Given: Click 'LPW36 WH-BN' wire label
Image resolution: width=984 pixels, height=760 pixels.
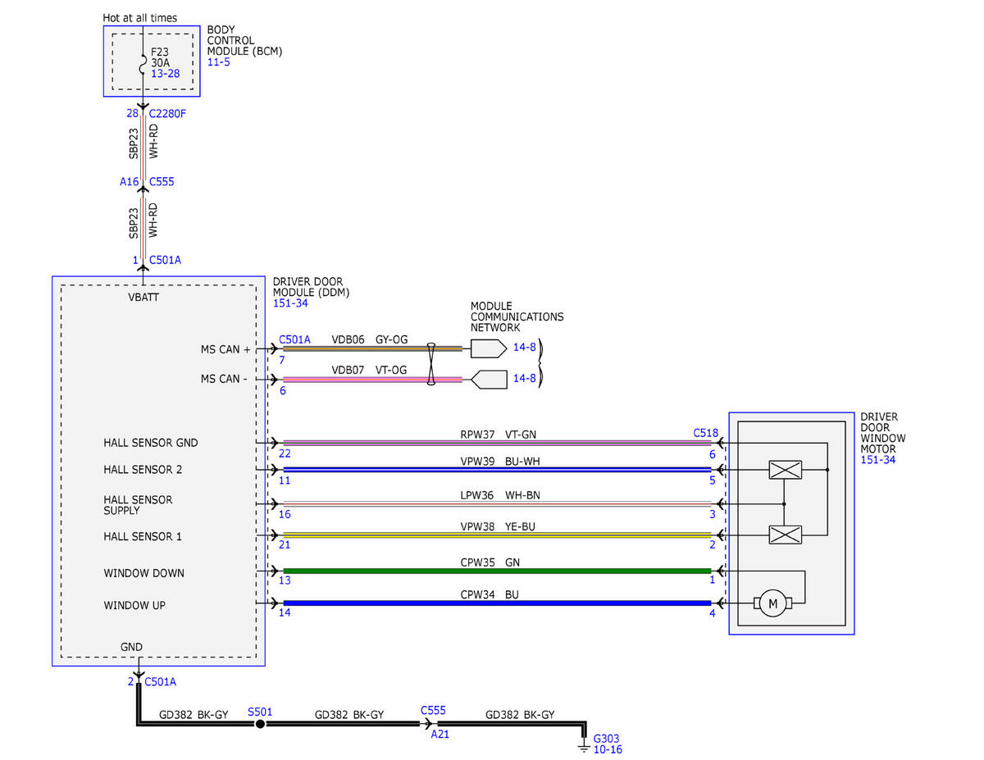Looking at the screenshot, I should tap(500, 495).
